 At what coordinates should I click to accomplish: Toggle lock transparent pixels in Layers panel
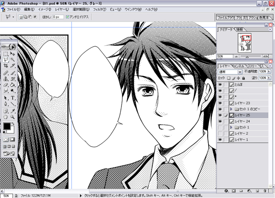click(x=229, y=78)
